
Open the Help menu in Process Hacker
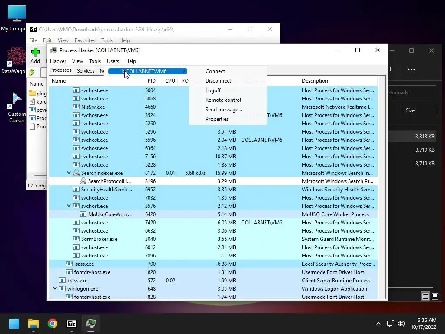click(130, 61)
